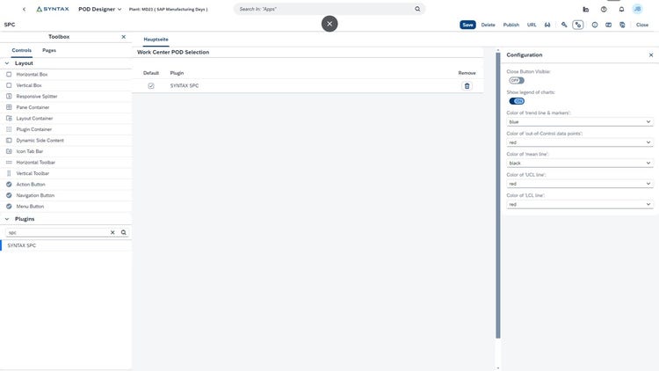
Task: Click the information circle icon in the toolbar
Action: 595,25
